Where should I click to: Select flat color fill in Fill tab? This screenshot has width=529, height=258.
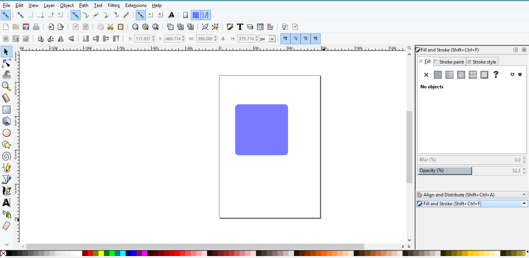pos(437,74)
